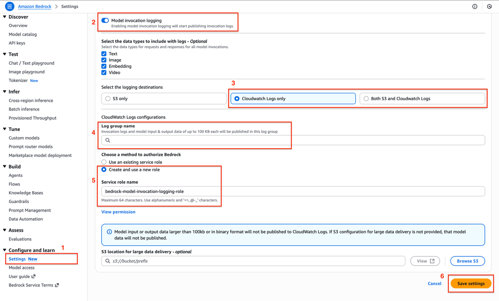Image resolution: width=499 pixels, height=301 pixels.
Task: Collapse the Tune section
Action: [4, 129]
